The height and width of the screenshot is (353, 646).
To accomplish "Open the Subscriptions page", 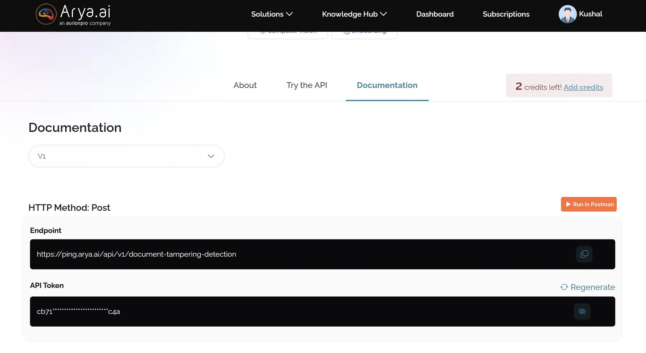I will click(506, 14).
